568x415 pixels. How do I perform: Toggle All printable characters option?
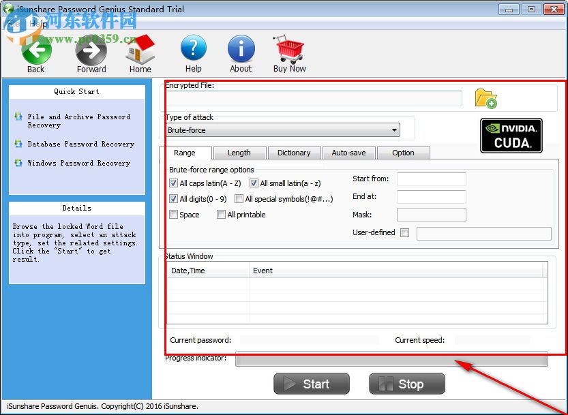pos(222,214)
